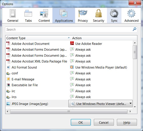Click Always ask icon for XML Data Package
The height and width of the screenshot is (131, 143).
[72, 61]
